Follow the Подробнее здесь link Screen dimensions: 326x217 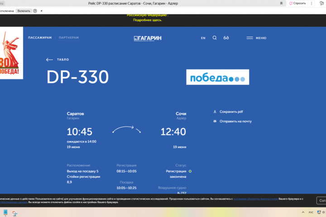[148, 20]
